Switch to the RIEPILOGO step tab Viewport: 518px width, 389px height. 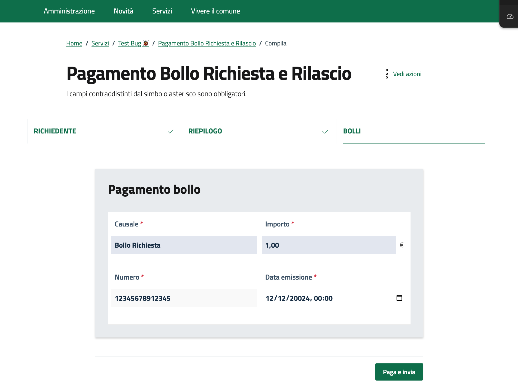(x=205, y=131)
